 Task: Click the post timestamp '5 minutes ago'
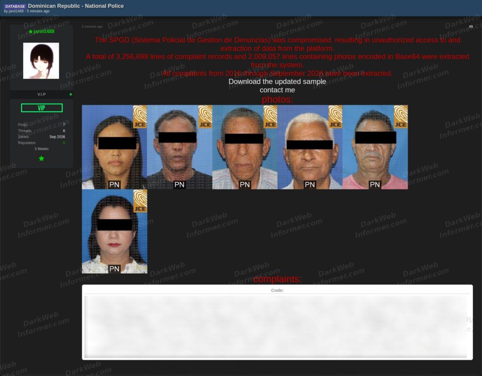(92, 27)
